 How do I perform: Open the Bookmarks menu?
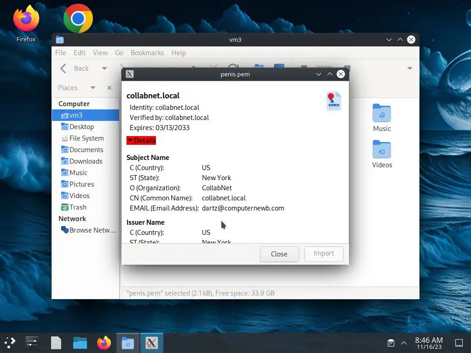point(147,53)
